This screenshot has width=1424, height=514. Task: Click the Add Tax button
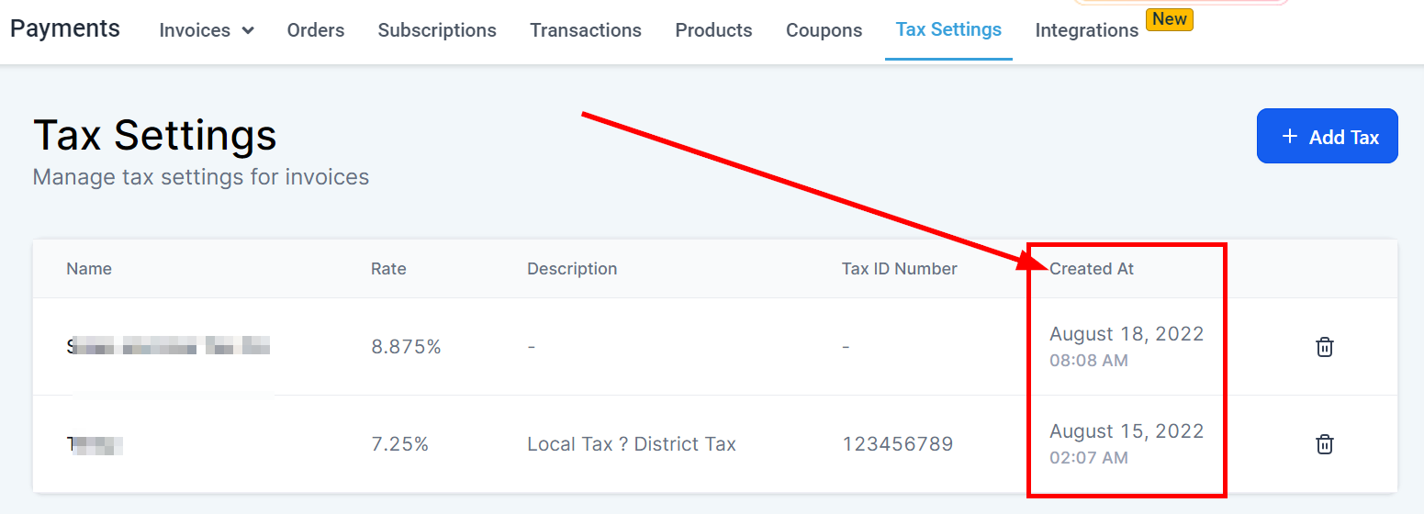1327,137
